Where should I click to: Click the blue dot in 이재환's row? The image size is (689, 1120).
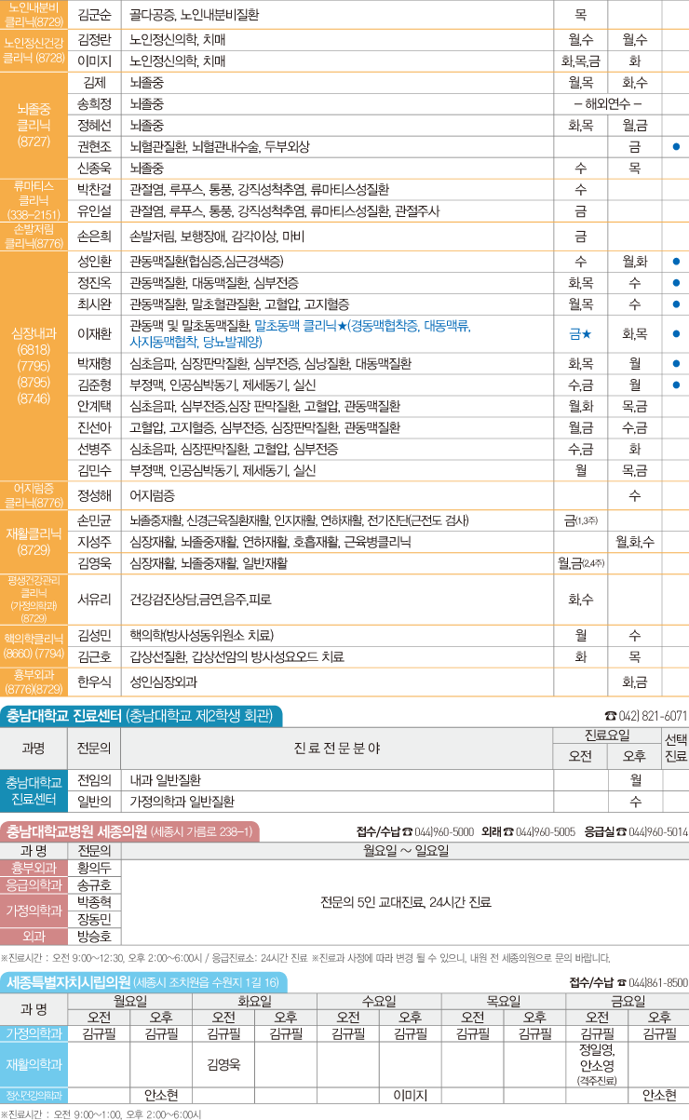pos(676,333)
